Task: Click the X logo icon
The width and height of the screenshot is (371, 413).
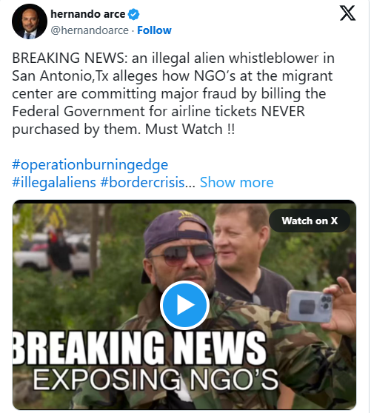Action: [347, 13]
